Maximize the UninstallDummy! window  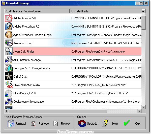[x=141, y=3]
